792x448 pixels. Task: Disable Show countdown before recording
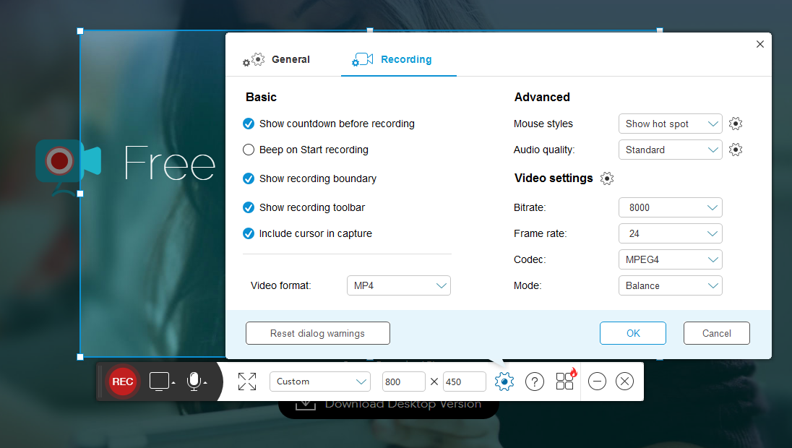[x=249, y=124]
